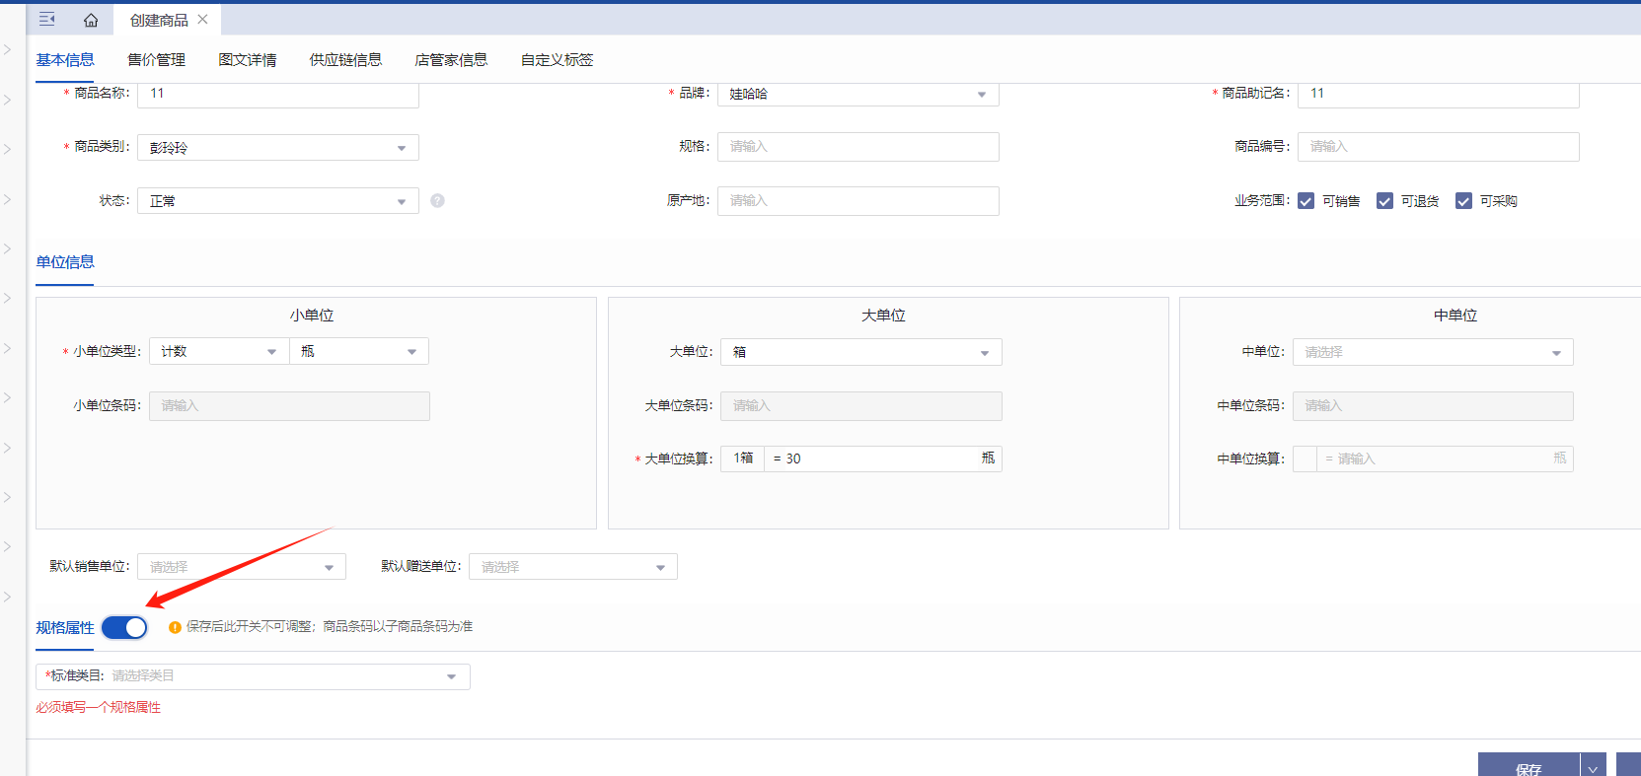This screenshot has height=776, width=1641.
Task: Click the home icon in the top bar
Action: [91, 20]
